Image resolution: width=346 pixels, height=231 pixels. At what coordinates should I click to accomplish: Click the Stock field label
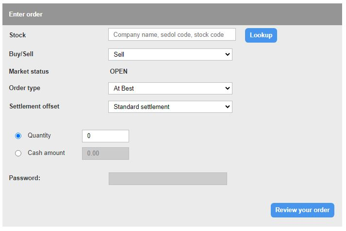[x=17, y=35]
